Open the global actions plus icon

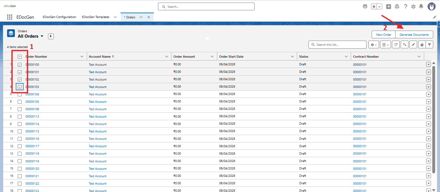(389, 6)
